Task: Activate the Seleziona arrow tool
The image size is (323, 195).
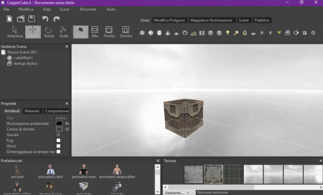Action: 15,32
